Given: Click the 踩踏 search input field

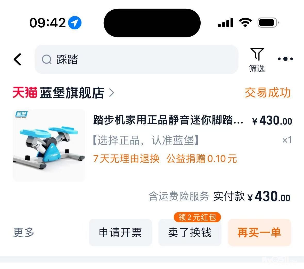Looking at the screenshot, I should (136, 59).
